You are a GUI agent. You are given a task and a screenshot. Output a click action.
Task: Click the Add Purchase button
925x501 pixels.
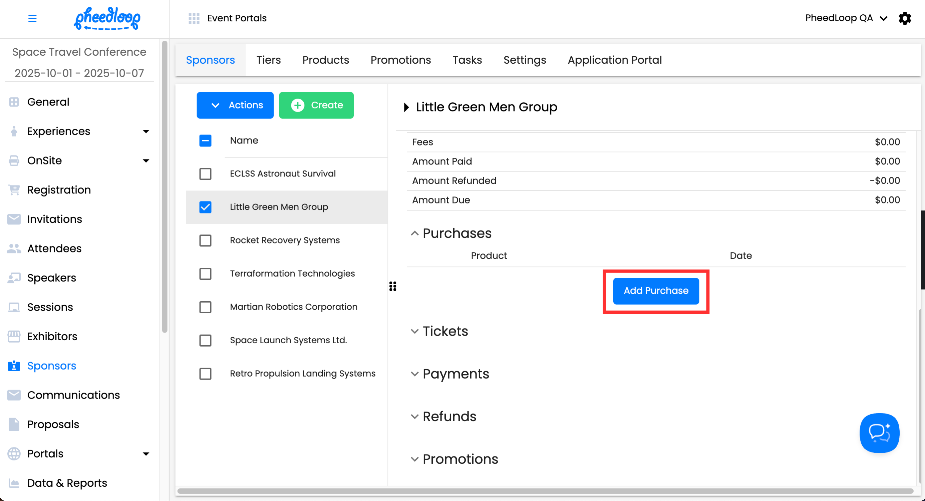pos(656,291)
